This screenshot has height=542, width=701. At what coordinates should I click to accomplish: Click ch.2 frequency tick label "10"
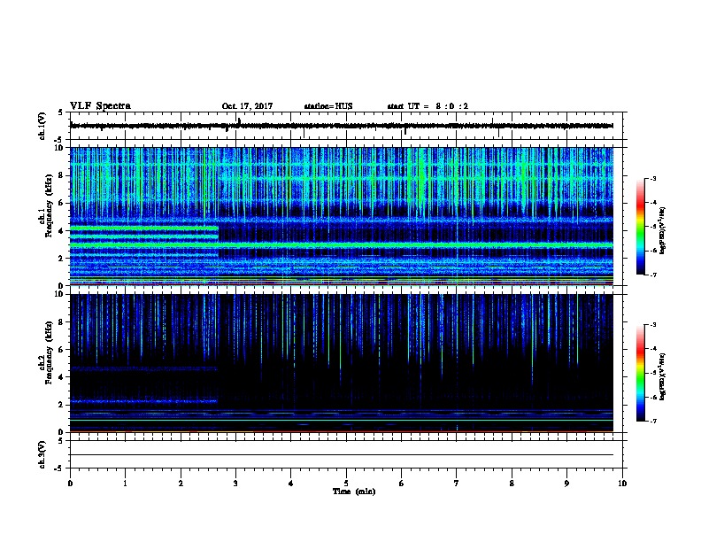[59, 294]
